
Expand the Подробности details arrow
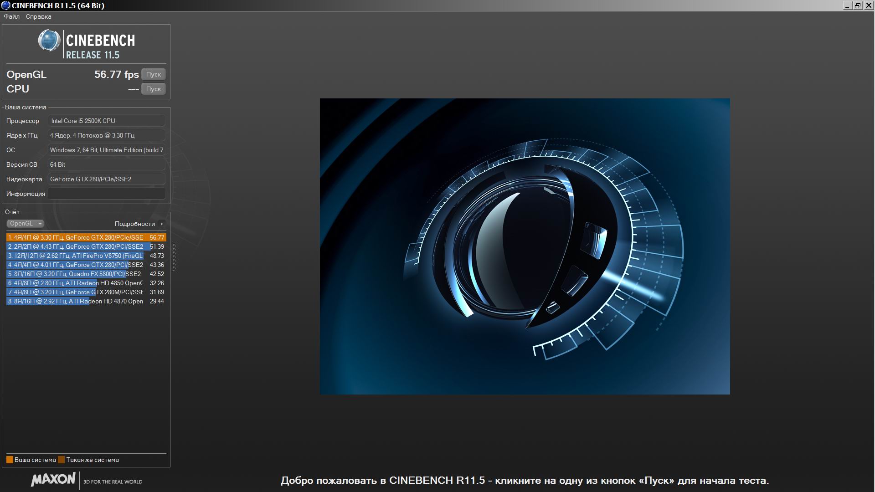click(161, 224)
